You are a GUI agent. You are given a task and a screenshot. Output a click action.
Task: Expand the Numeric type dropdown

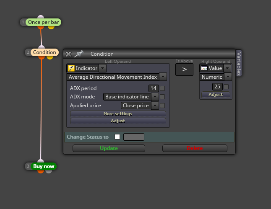[x=228, y=77]
